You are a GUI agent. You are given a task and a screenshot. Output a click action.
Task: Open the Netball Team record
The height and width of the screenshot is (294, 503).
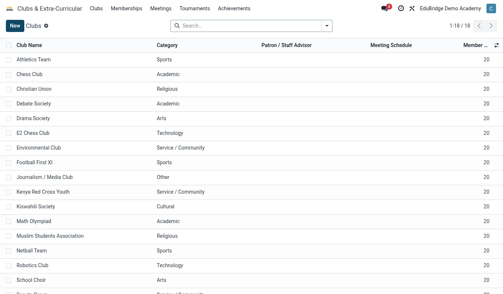(32, 251)
